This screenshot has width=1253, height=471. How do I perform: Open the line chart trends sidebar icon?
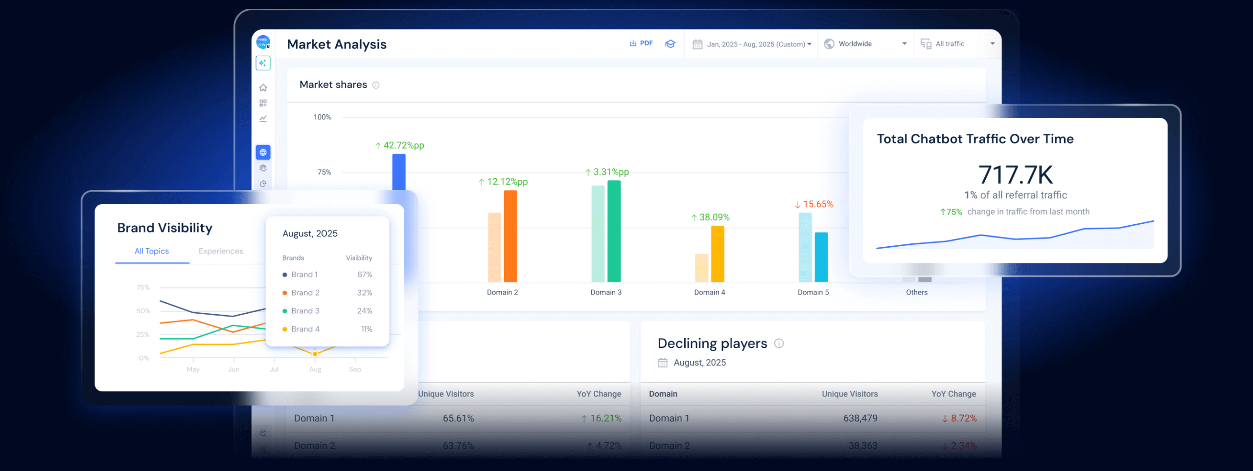pos(263,119)
